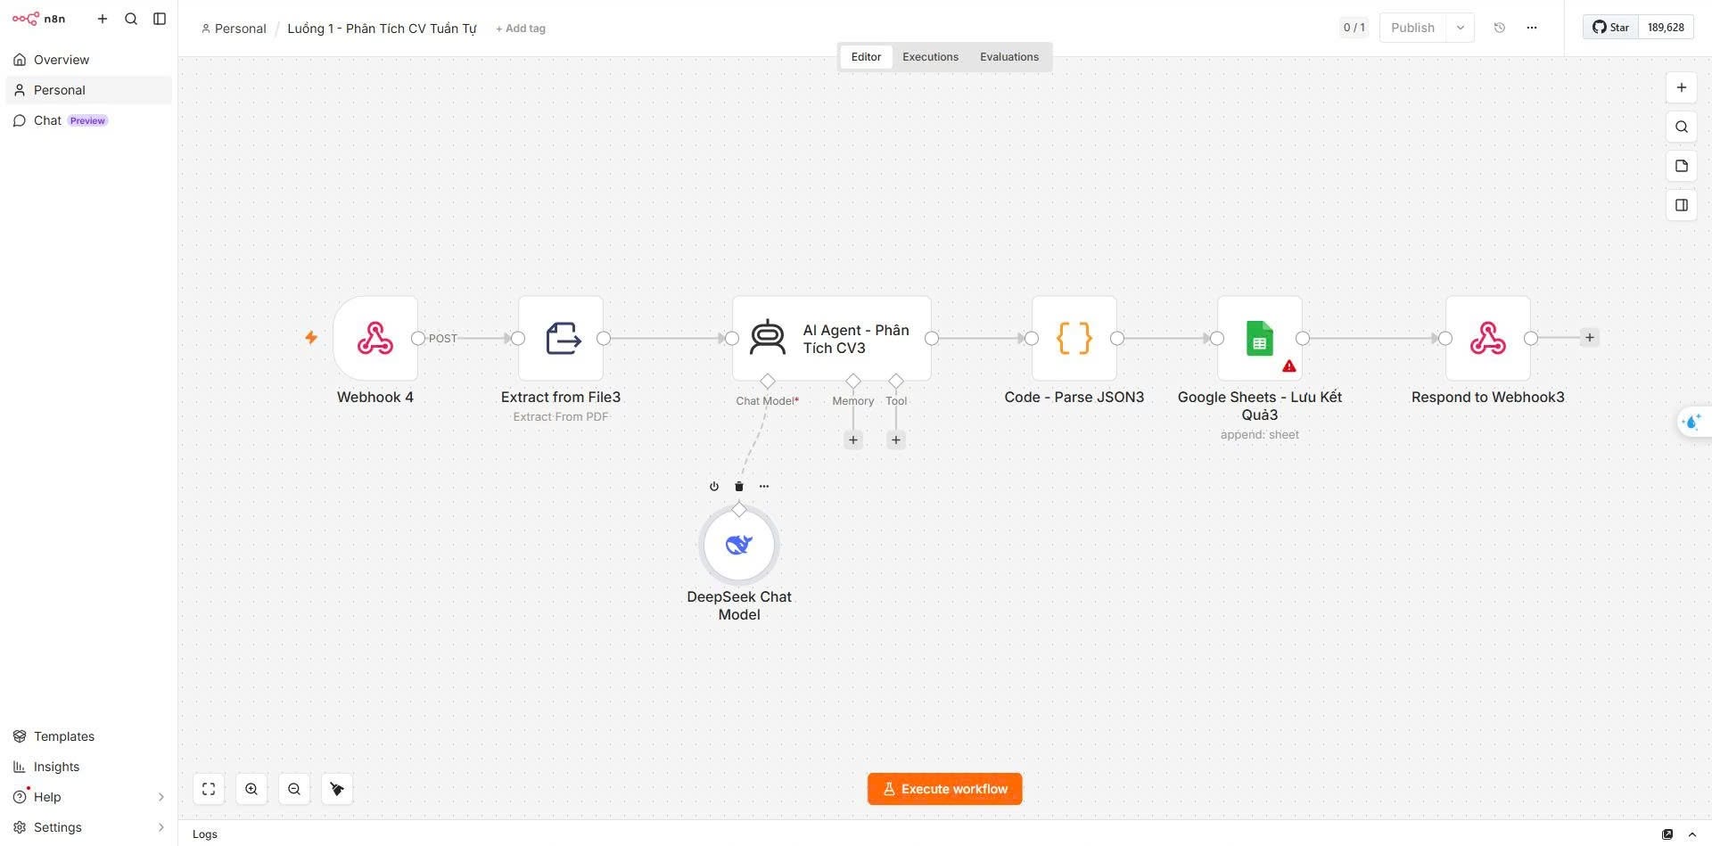Screen dimensions: 1712x846
Task: Add Memory sub-node plus button
Action: 853,440
